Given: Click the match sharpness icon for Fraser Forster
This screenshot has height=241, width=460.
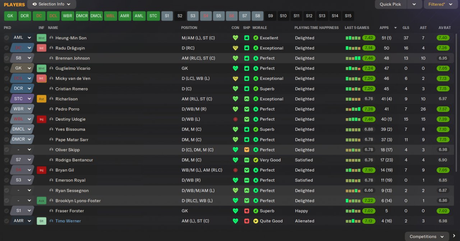Looking at the screenshot, I should 247,211.
